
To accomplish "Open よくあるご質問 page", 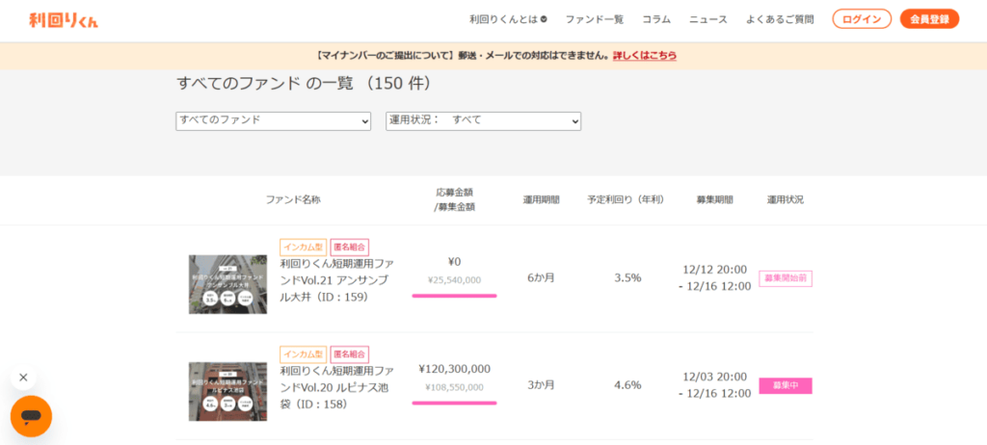I will click(779, 19).
